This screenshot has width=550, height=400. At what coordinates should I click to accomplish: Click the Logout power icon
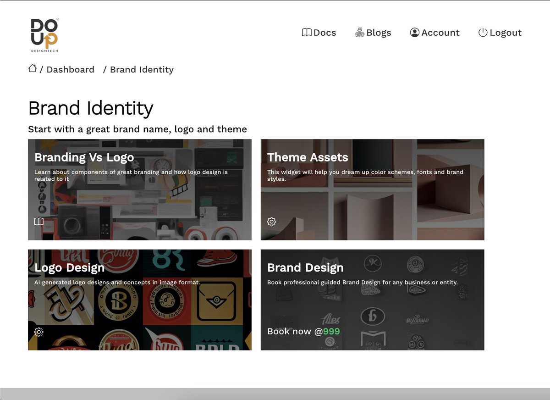pyautogui.click(x=483, y=33)
